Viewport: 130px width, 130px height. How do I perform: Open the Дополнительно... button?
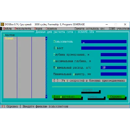point(67,97)
